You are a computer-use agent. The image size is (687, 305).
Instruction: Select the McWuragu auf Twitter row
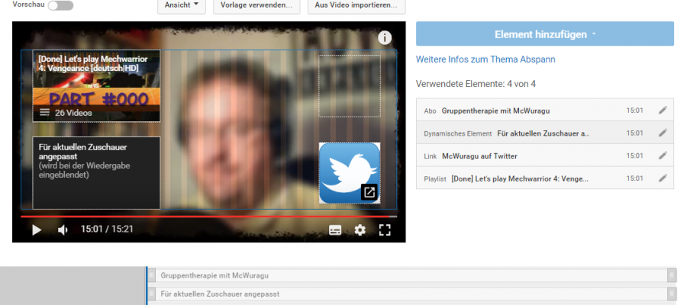click(x=545, y=156)
